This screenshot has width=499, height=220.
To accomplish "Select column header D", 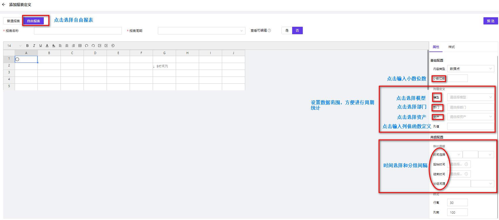I will click(95, 53).
